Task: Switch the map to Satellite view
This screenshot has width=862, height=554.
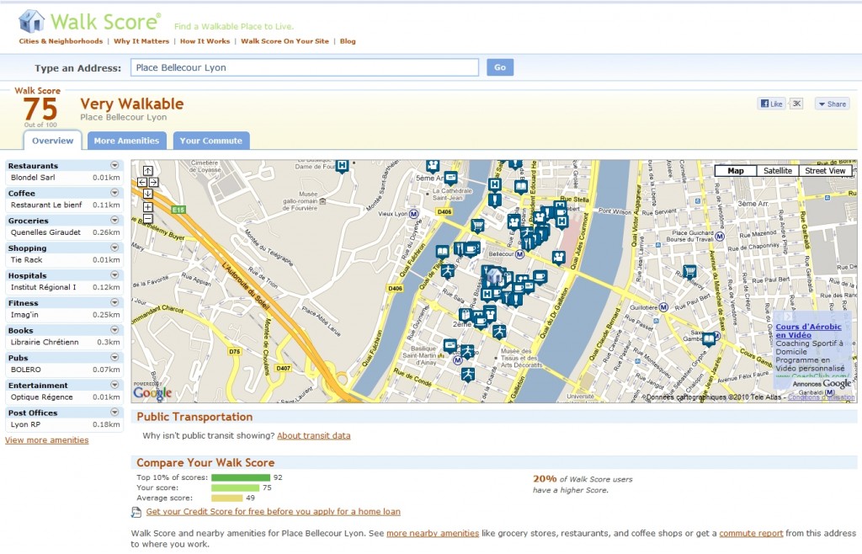Action: (x=777, y=171)
